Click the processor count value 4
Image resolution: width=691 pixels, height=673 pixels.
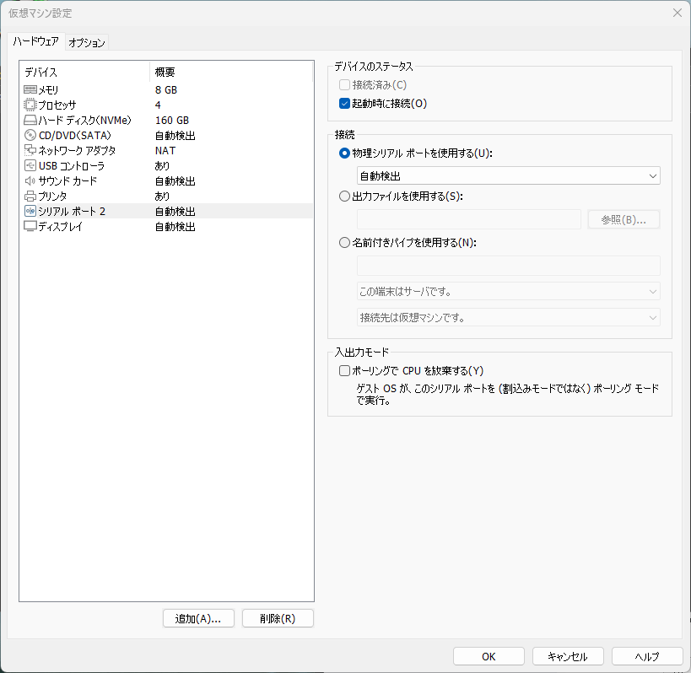point(158,105)
